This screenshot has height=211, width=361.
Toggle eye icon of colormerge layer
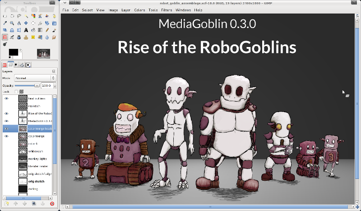(x=6, y=136)
